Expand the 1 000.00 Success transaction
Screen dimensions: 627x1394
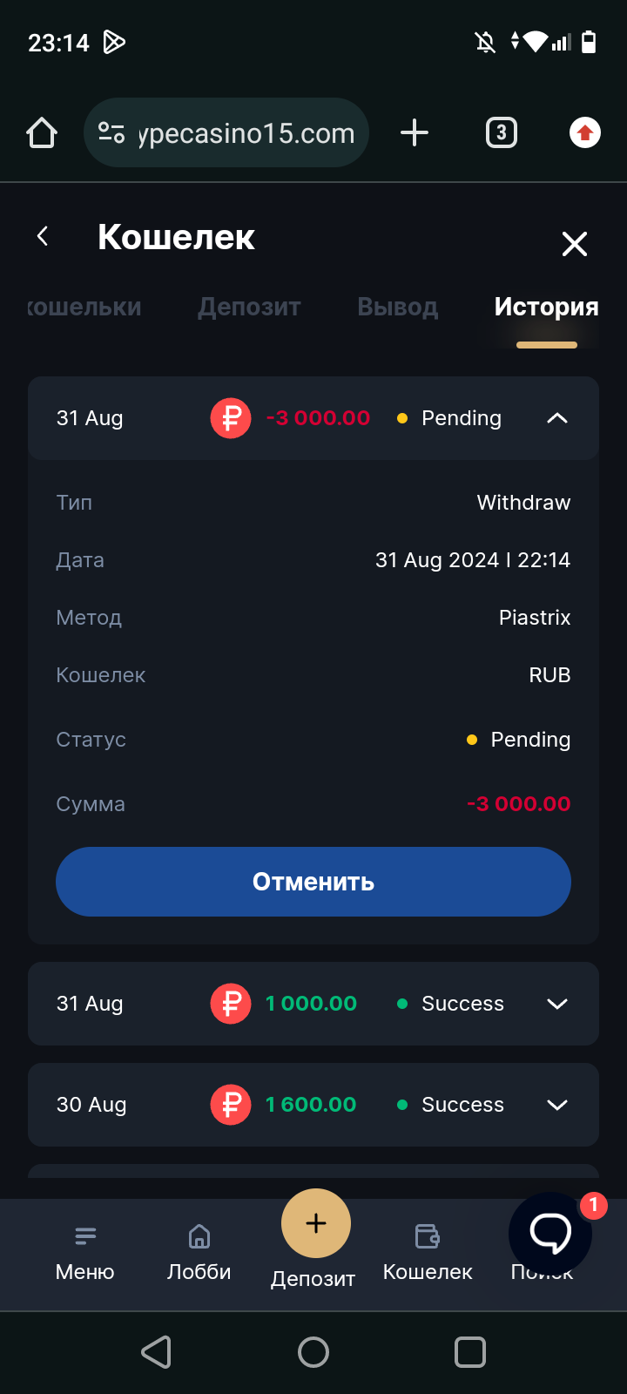point(557,1004)
